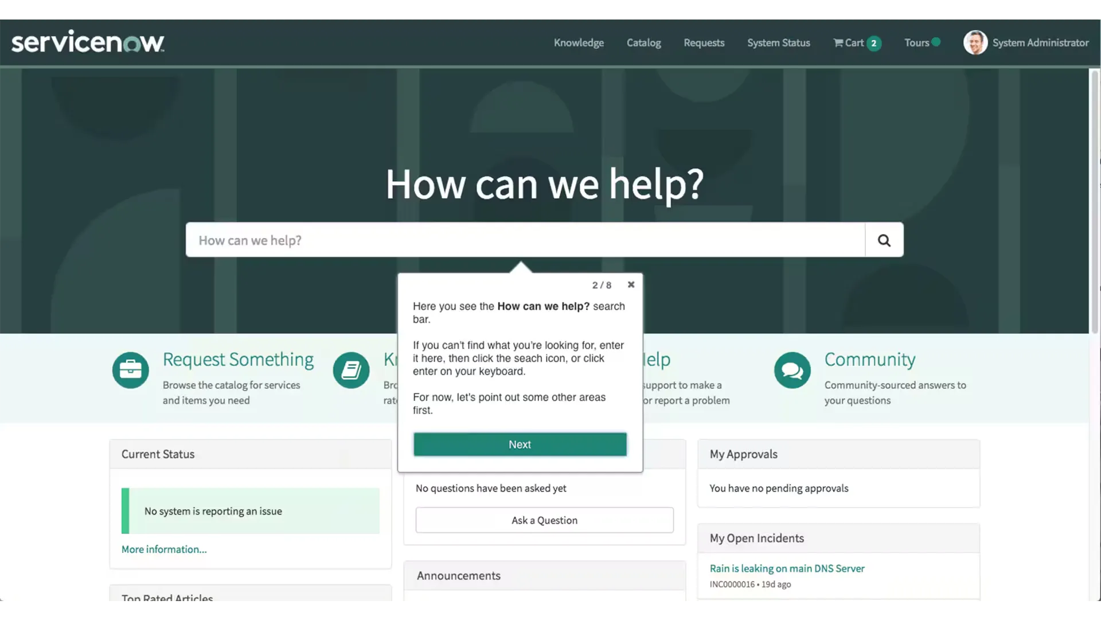Open the shopping Cart icon
This screenshot has height=620, width=1101.
point(838,43)
